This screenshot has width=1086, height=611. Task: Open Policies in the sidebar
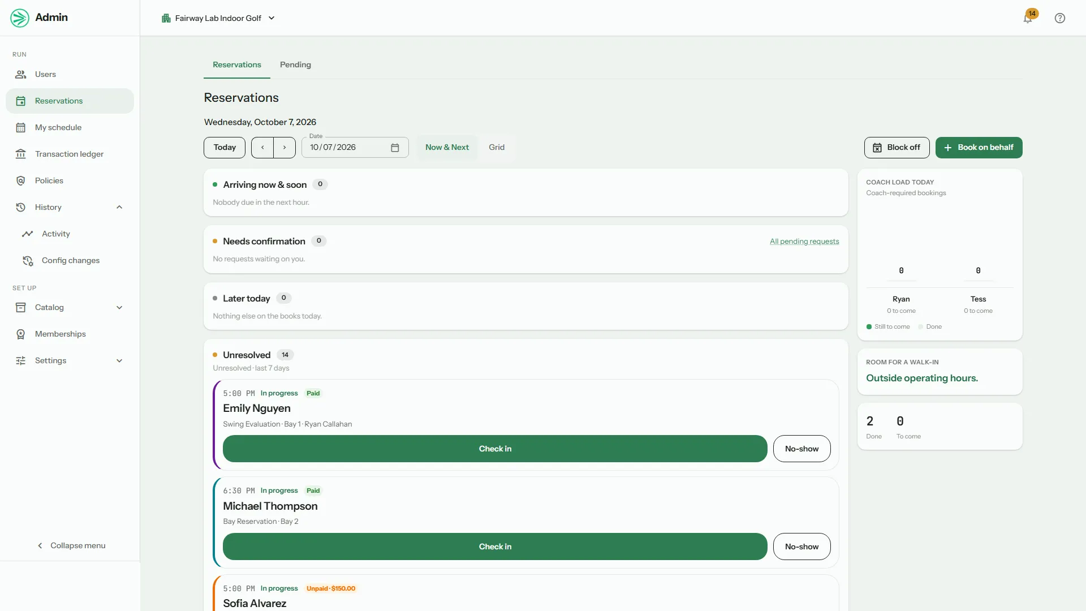(70, 180)
